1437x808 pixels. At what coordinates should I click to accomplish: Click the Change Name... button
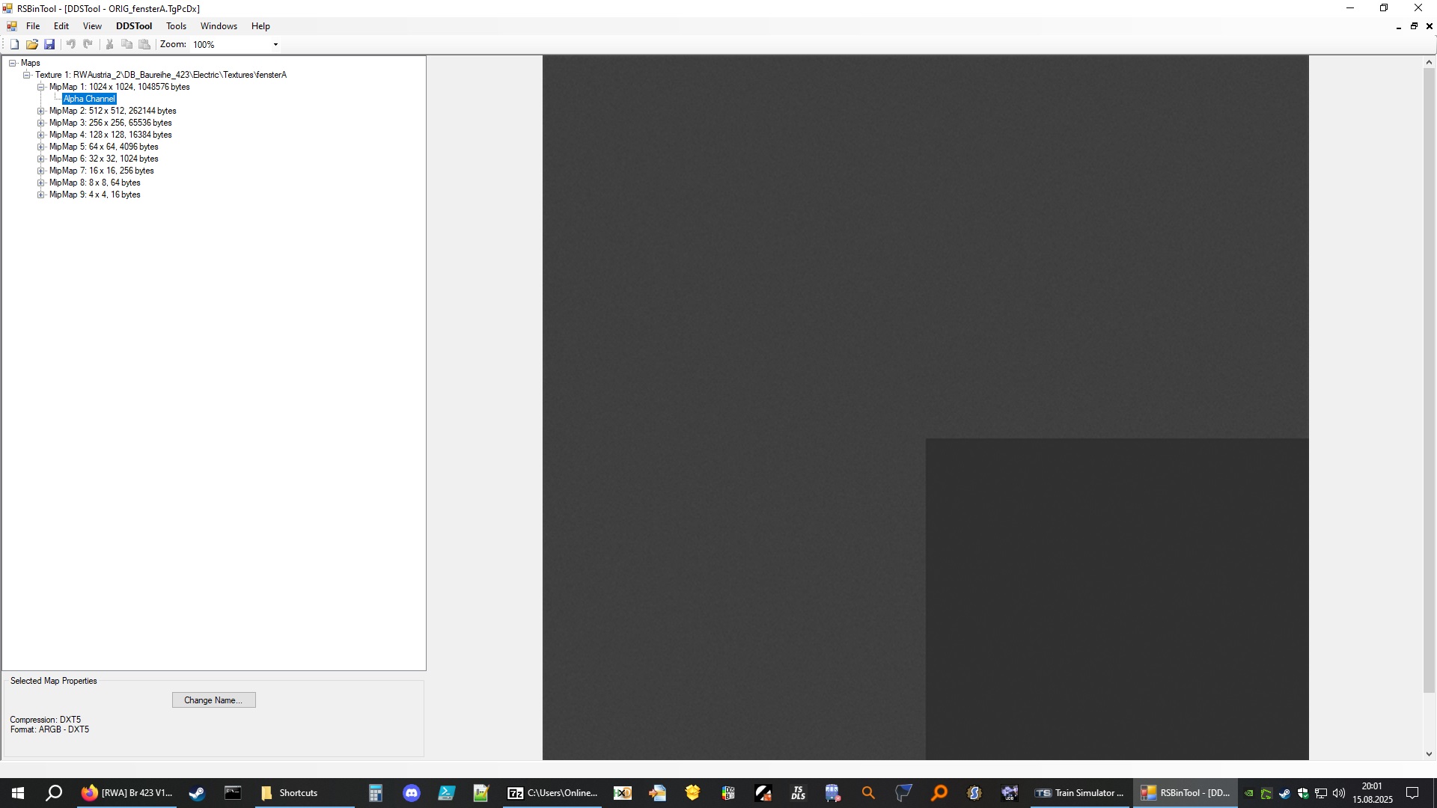(x=213, y=700)
